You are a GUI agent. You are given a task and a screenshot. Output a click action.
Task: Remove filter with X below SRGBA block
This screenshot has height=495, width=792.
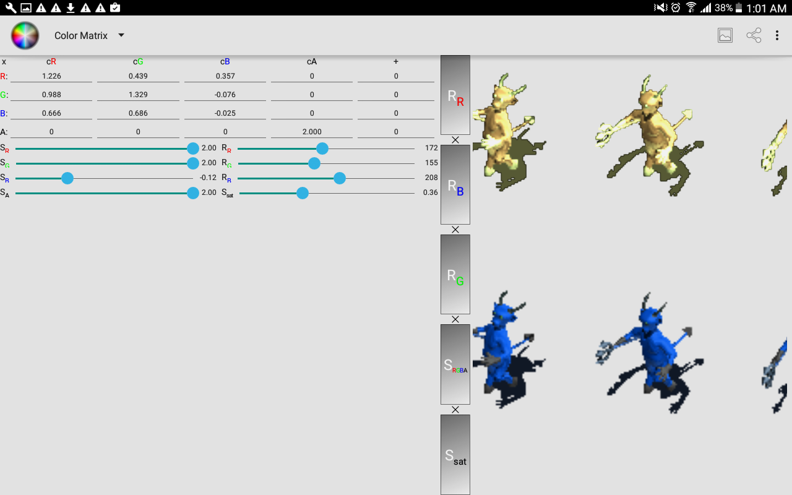coord(455,410)
